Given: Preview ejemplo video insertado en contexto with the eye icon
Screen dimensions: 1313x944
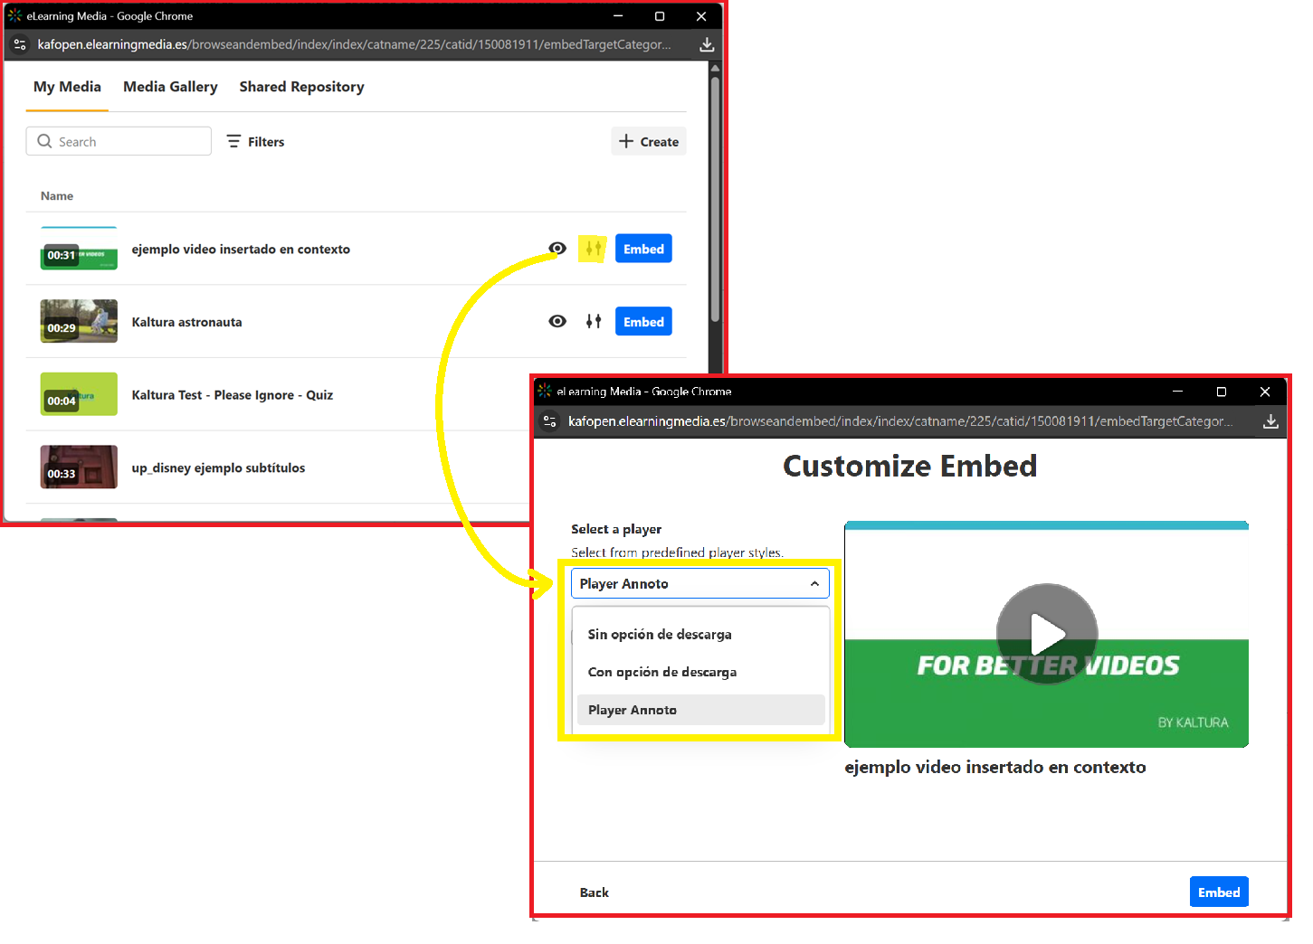Looking at the screenshot, I should click(557, 249).
